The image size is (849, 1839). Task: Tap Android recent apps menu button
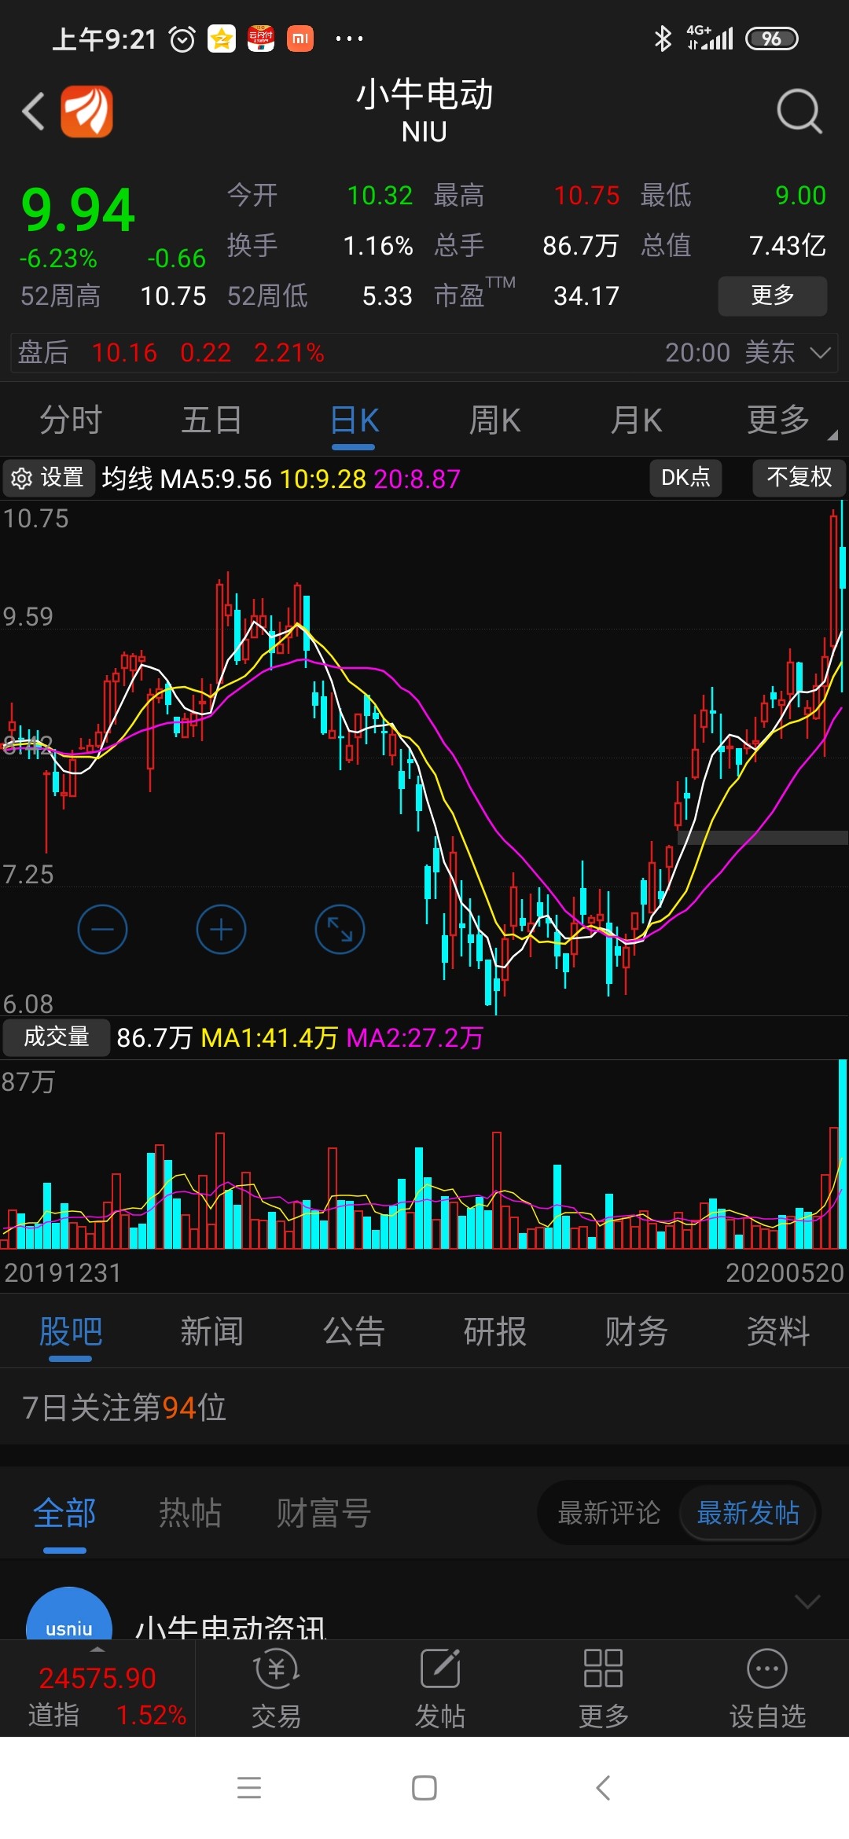[249, 1788]
